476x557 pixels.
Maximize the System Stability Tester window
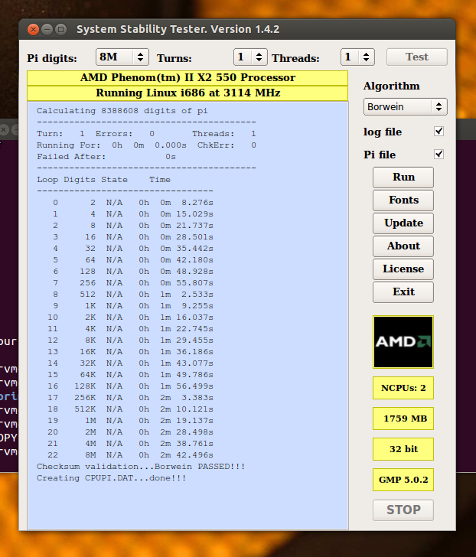click(x=60, y=29)
